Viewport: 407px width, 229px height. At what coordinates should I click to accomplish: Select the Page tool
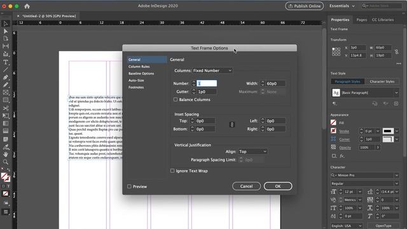click(x=6, y=39)
